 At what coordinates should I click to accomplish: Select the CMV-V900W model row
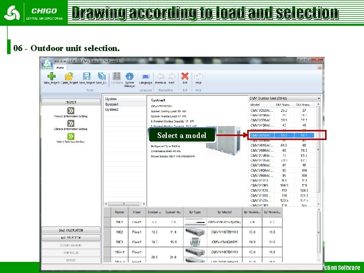tap(282, 170)
